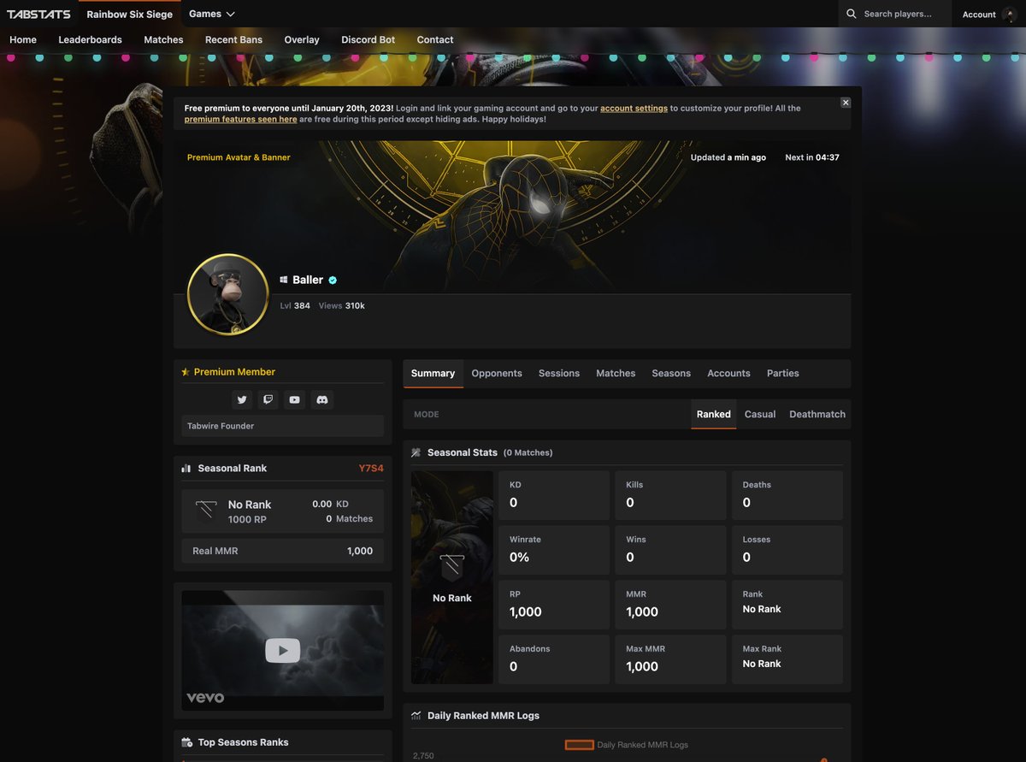This screenshot has width=1026, height=762.
Task: Switch to the Summary tab
Action: click(433, 374)
